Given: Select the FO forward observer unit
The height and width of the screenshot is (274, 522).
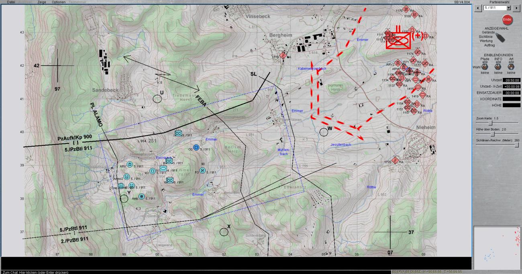Looking at the screenshot, I should 202,170.
